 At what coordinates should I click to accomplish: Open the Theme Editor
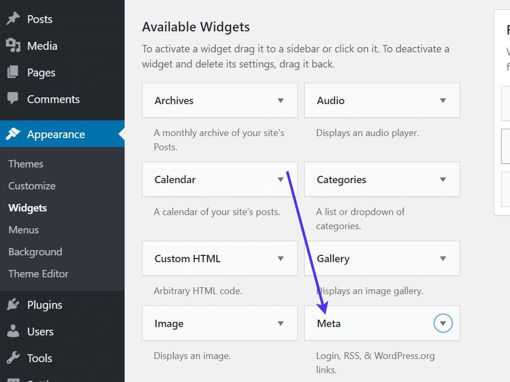[x=38, y=274]
